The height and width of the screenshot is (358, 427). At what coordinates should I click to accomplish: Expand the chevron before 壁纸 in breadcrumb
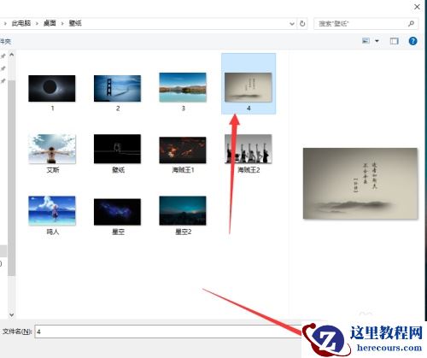[x=62, y=24]
